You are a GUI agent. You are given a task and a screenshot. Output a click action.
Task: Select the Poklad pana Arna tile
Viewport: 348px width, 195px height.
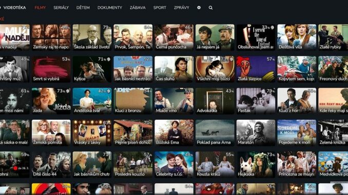215,133
